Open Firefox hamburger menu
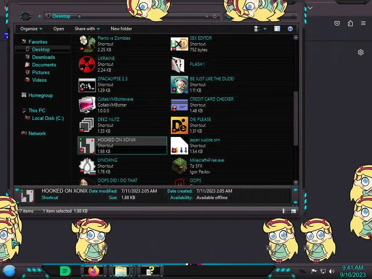The image size is (372, 279). click(363, 23)
